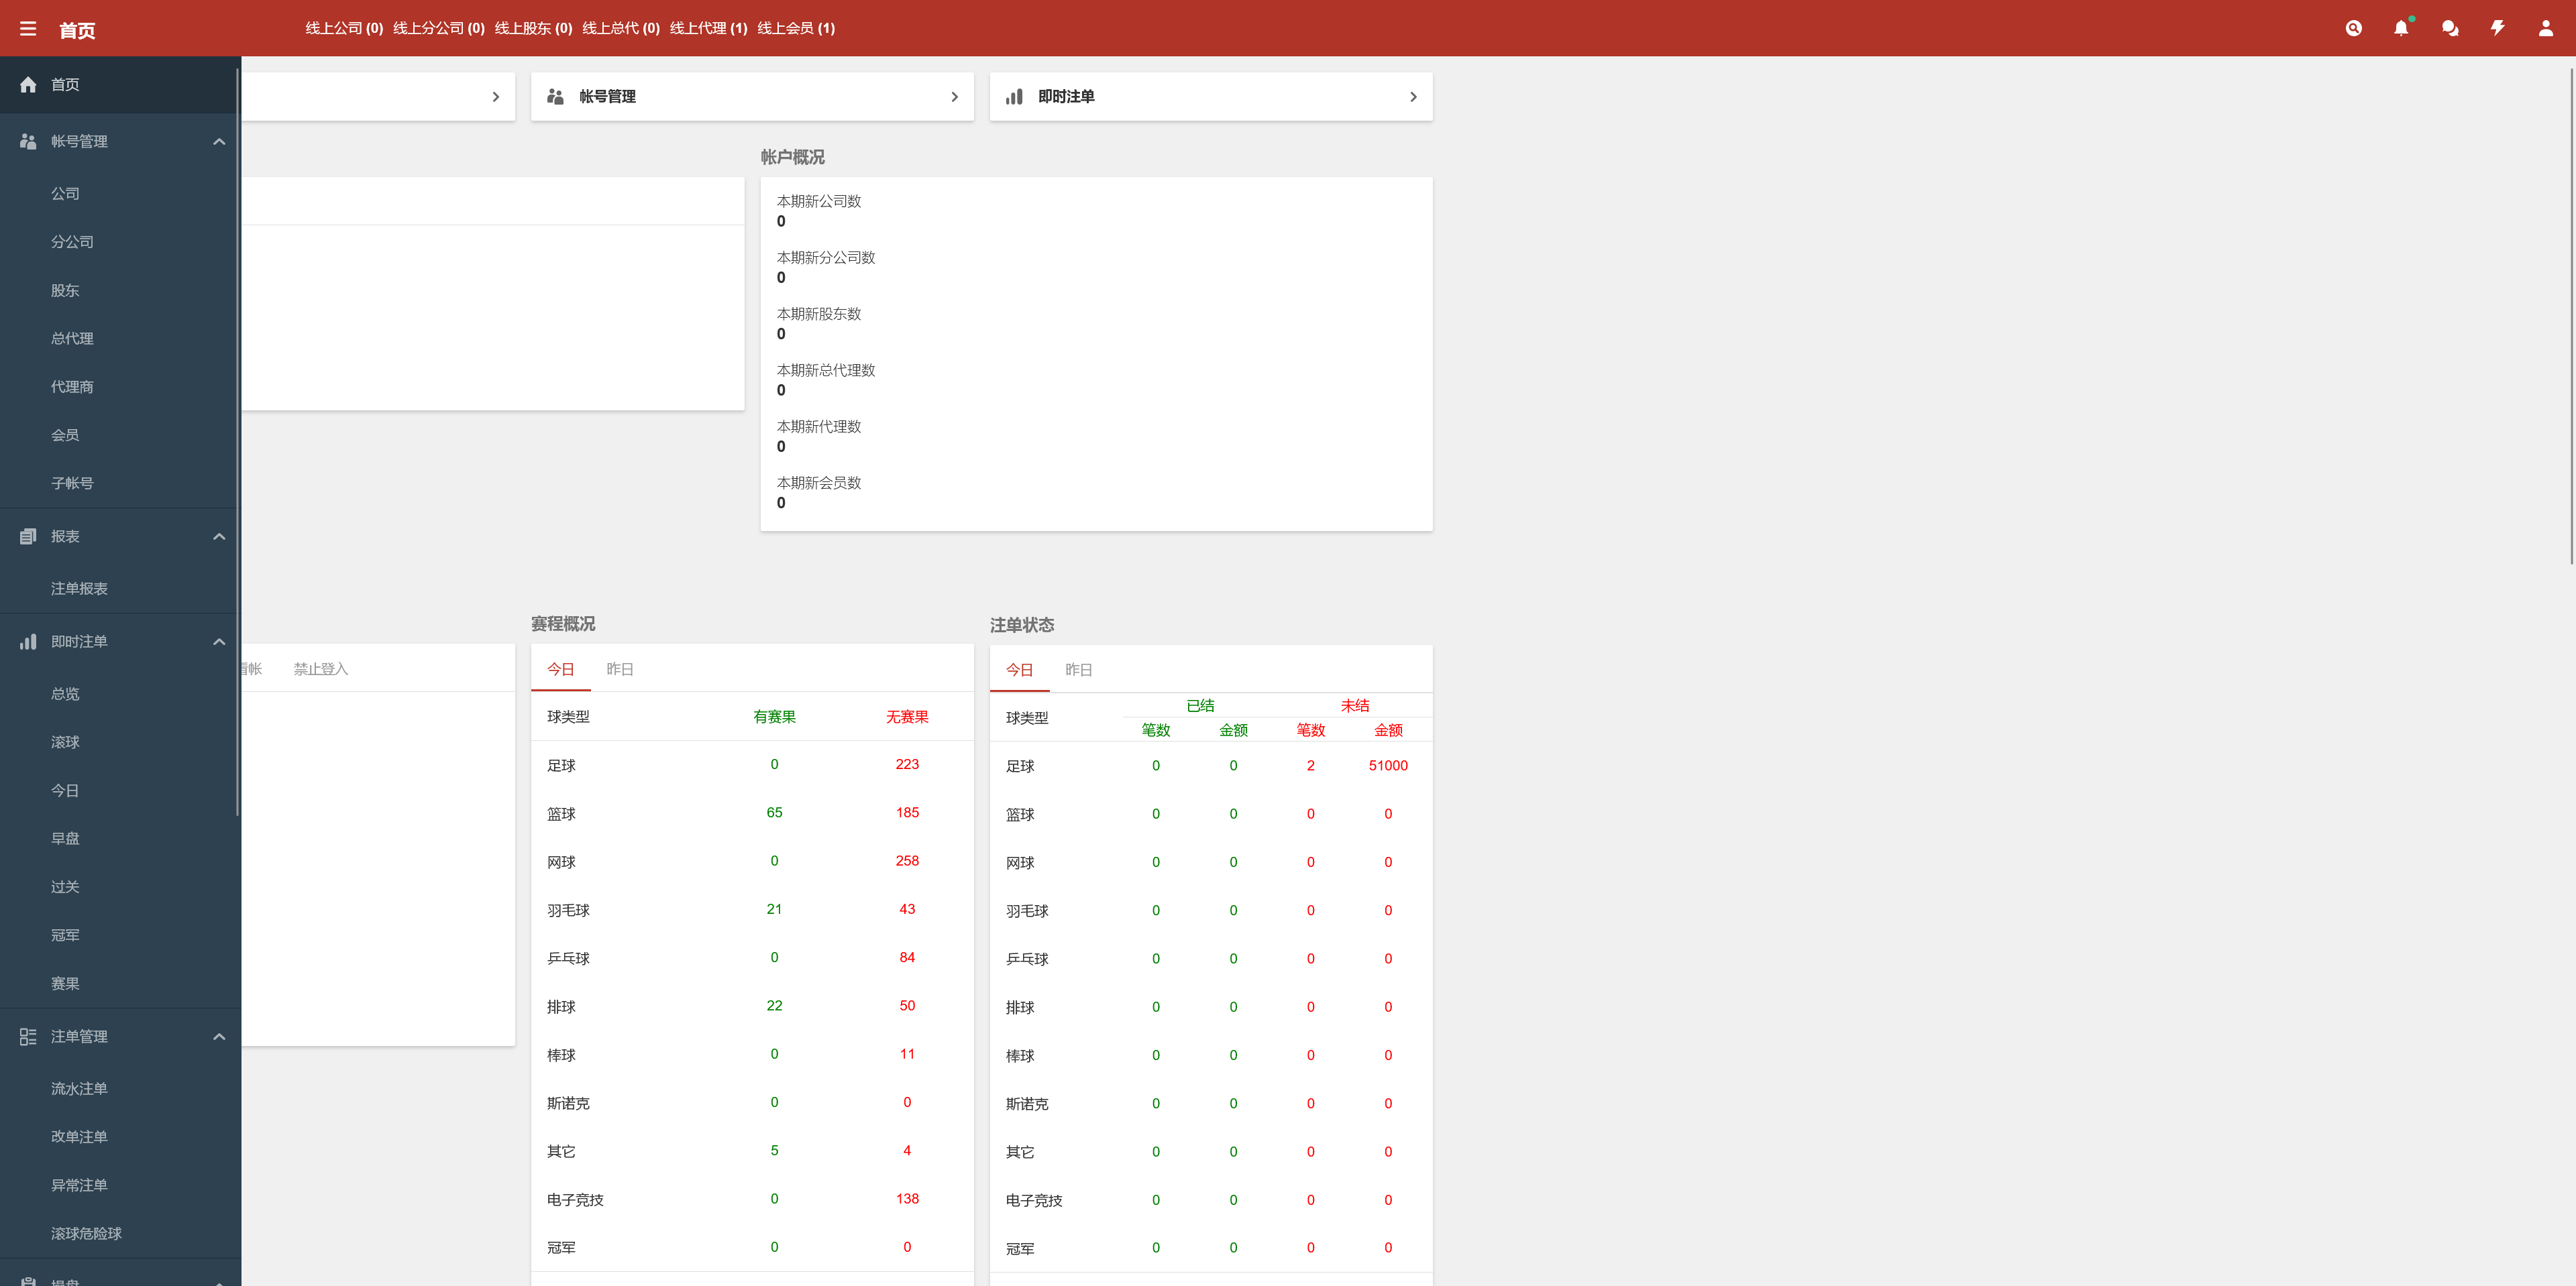The image size is (2576, 1286).
Task: Open the chat messages icon
Action: click(x=2449, y=28)
